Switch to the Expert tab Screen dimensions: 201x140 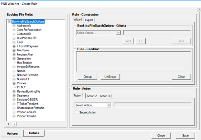[89, 20]
